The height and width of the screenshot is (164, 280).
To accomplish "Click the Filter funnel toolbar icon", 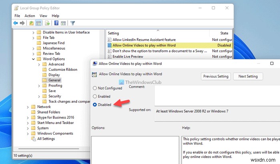I will coord(72,23).
